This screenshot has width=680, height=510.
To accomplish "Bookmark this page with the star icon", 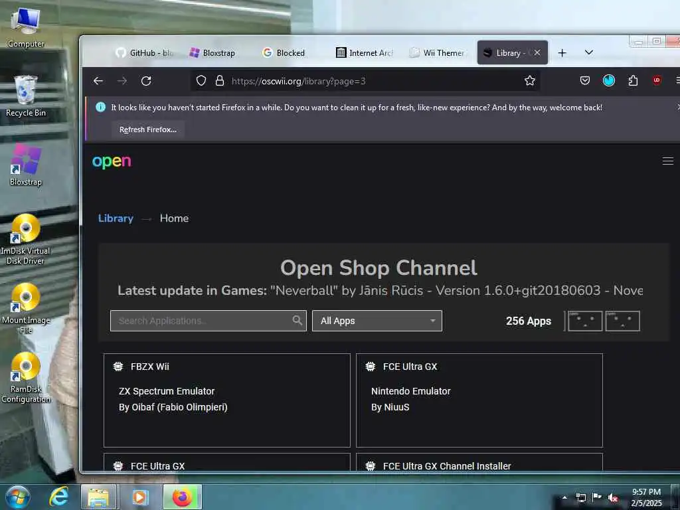I will tap(529, 80).
